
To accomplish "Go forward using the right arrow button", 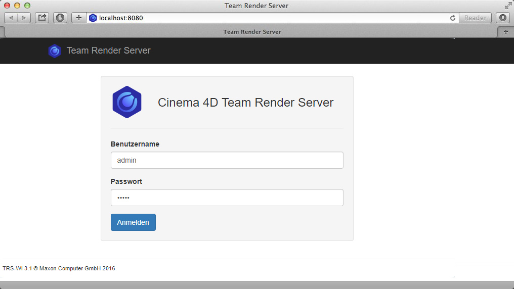I will [24, 18].
